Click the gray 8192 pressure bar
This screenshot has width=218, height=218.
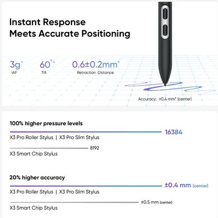click(x=49, y=148)
